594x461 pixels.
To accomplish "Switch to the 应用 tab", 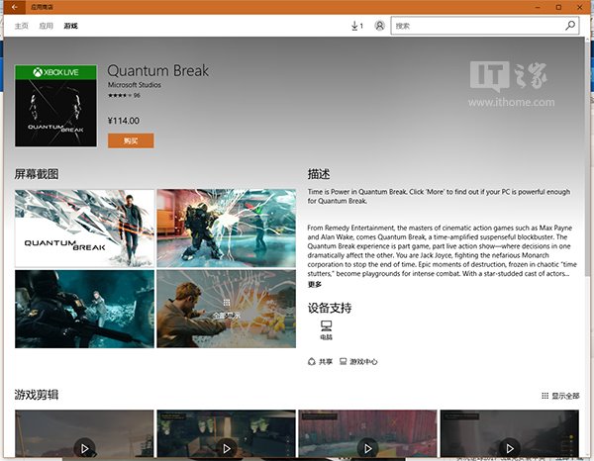I will (47, 26).
